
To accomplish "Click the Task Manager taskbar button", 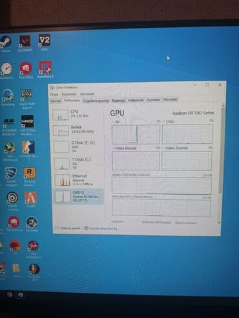I will coord(21,295).
